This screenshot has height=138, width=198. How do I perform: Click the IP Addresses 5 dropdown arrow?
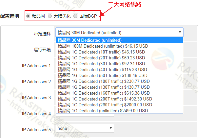pyautogui.click(x=110, y=128)
